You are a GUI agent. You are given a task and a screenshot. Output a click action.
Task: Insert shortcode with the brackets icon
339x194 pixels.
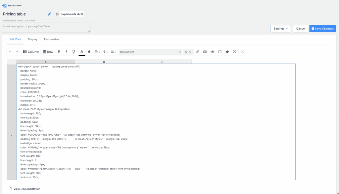pyautogui.click(x=220, y=52)
